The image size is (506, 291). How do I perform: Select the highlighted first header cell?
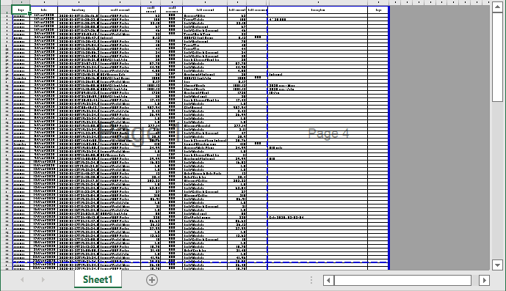(x=21, y=10)
